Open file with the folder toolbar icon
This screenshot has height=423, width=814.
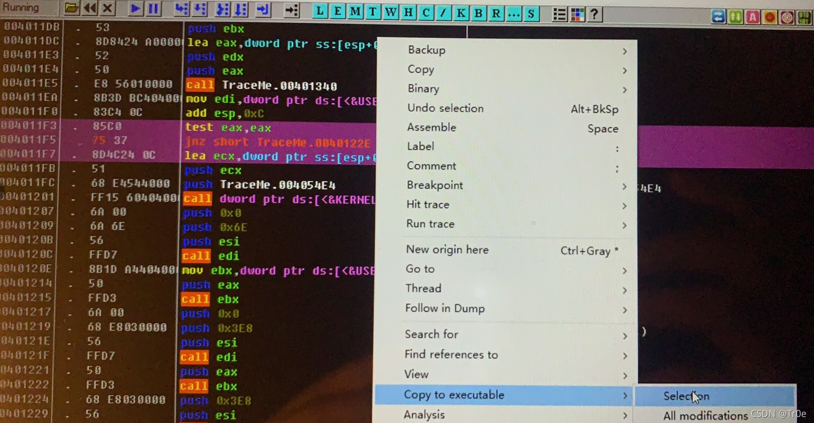point(71,8)
